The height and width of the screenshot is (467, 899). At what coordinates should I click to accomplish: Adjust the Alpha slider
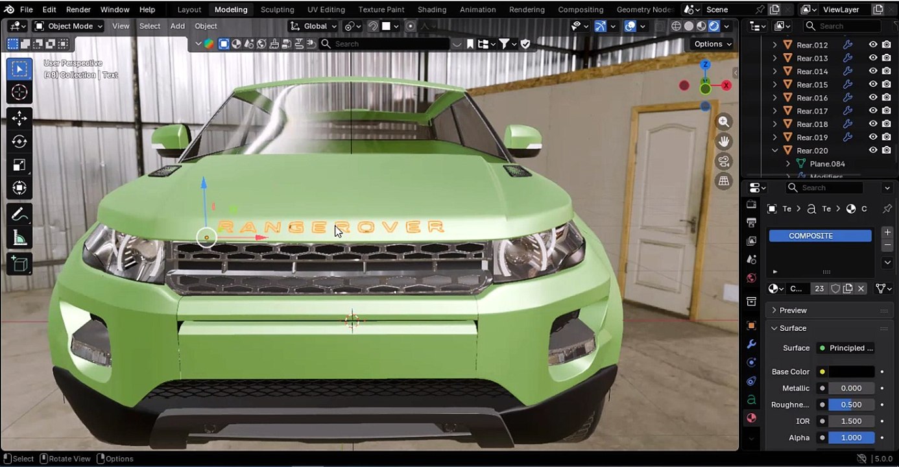tap(852, 438)
